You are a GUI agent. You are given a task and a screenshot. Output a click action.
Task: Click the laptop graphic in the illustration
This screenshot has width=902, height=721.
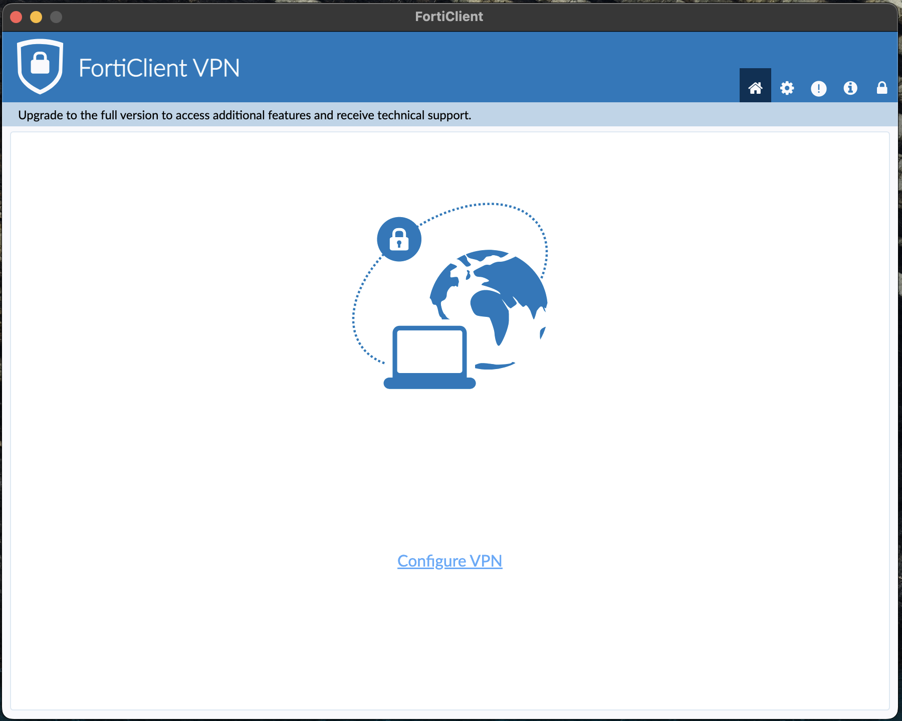pos(429,357)
